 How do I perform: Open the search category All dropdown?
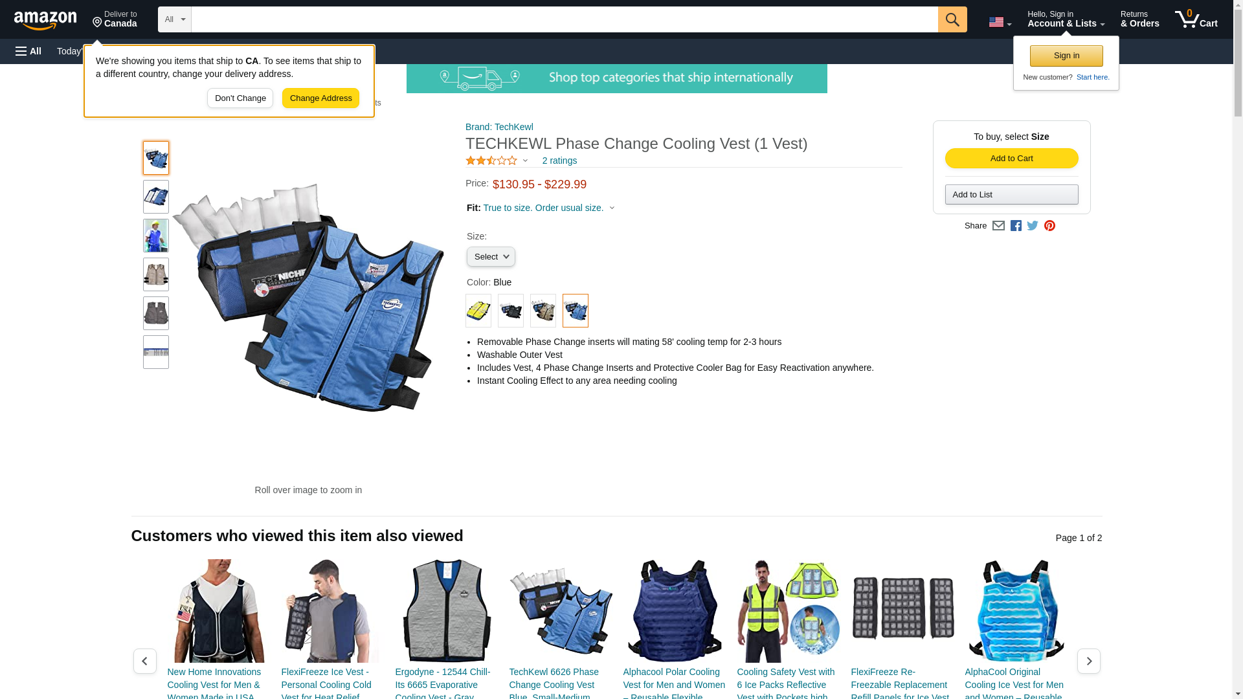[x=175, y=19]
